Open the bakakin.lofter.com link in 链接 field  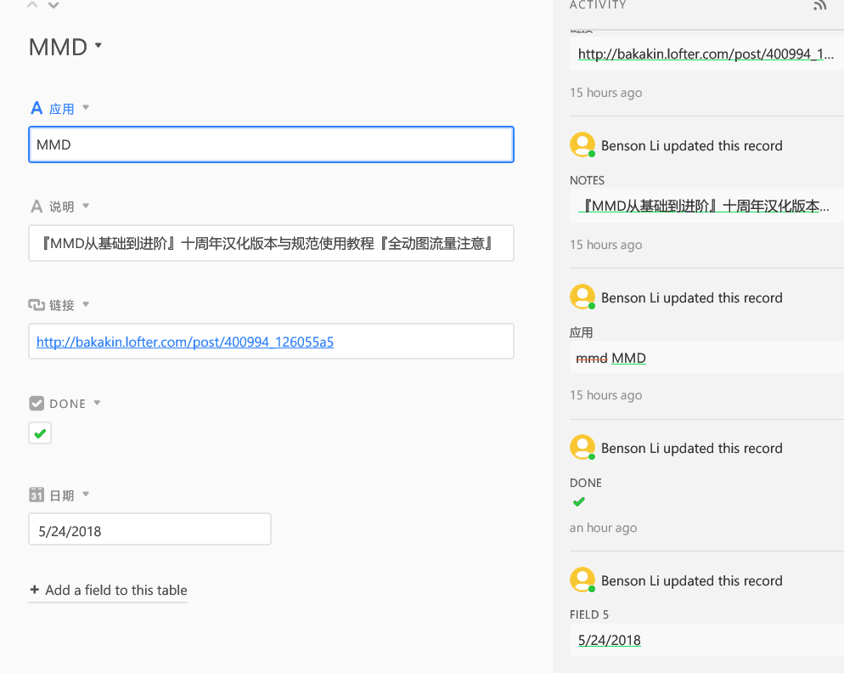click(x=185, y=342)
